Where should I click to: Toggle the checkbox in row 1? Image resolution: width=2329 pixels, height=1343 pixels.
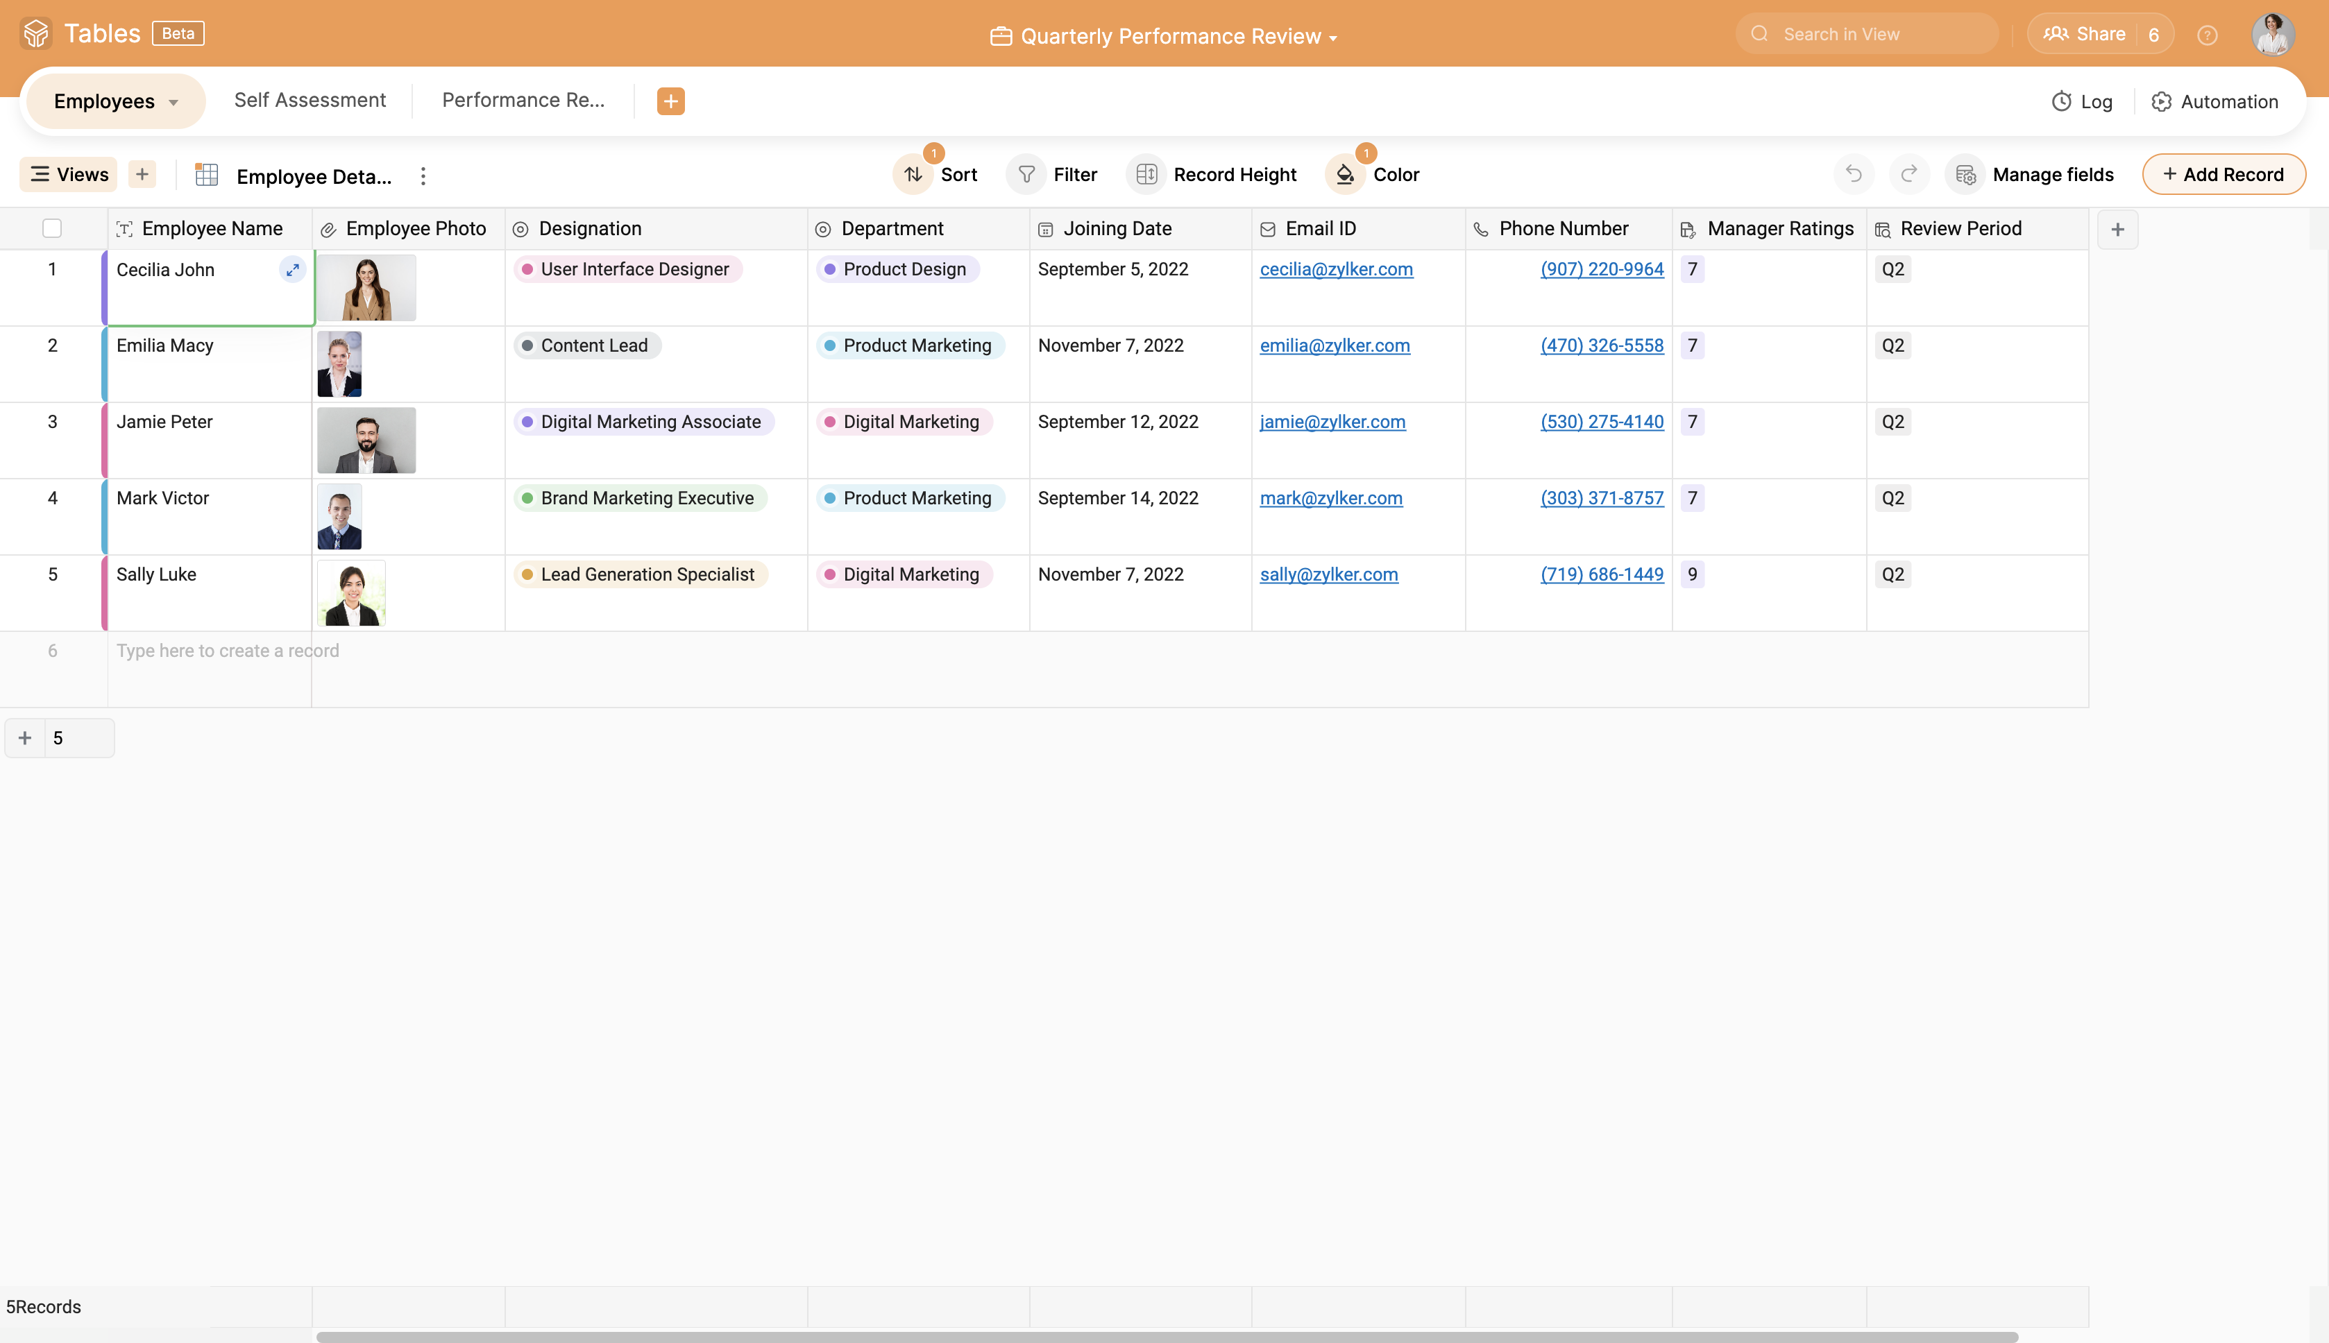[53, 268]
